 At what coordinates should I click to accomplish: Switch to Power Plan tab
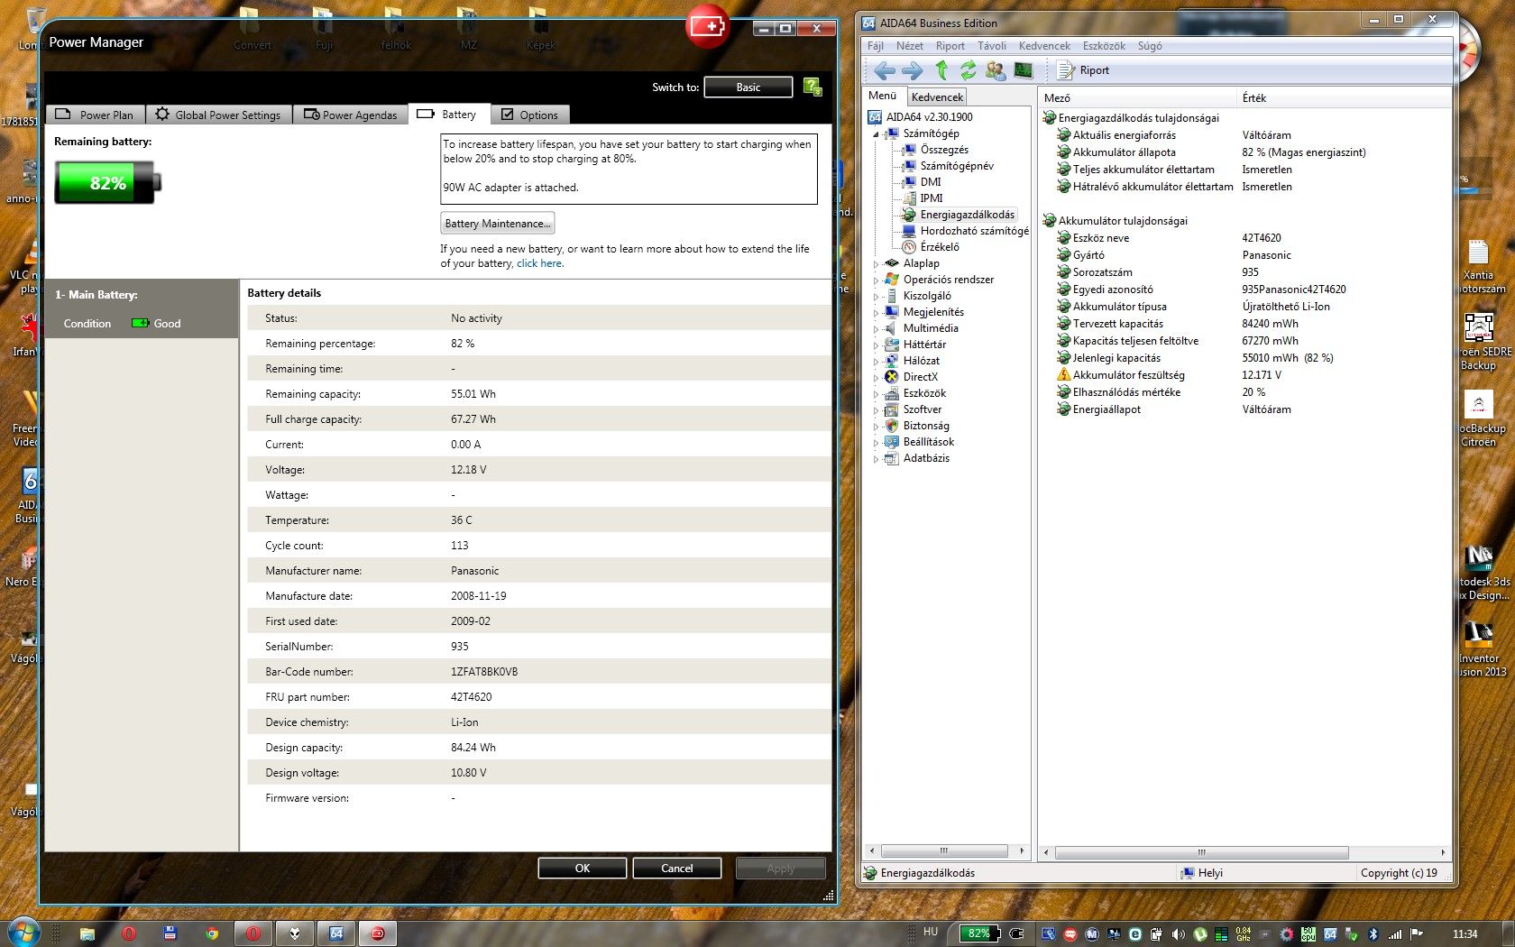[95, 115]
